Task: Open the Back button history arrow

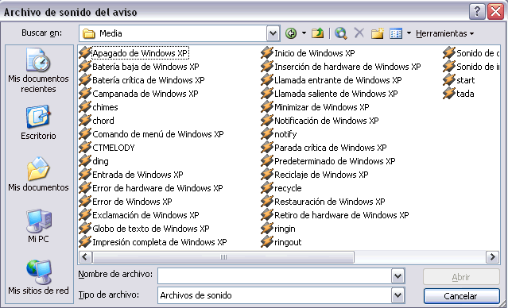Action: (x=304, y=33)
